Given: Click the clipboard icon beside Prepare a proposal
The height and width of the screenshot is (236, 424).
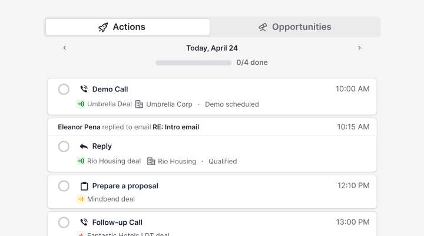Looking at the screenshot, I should click(x=84, y=186).
